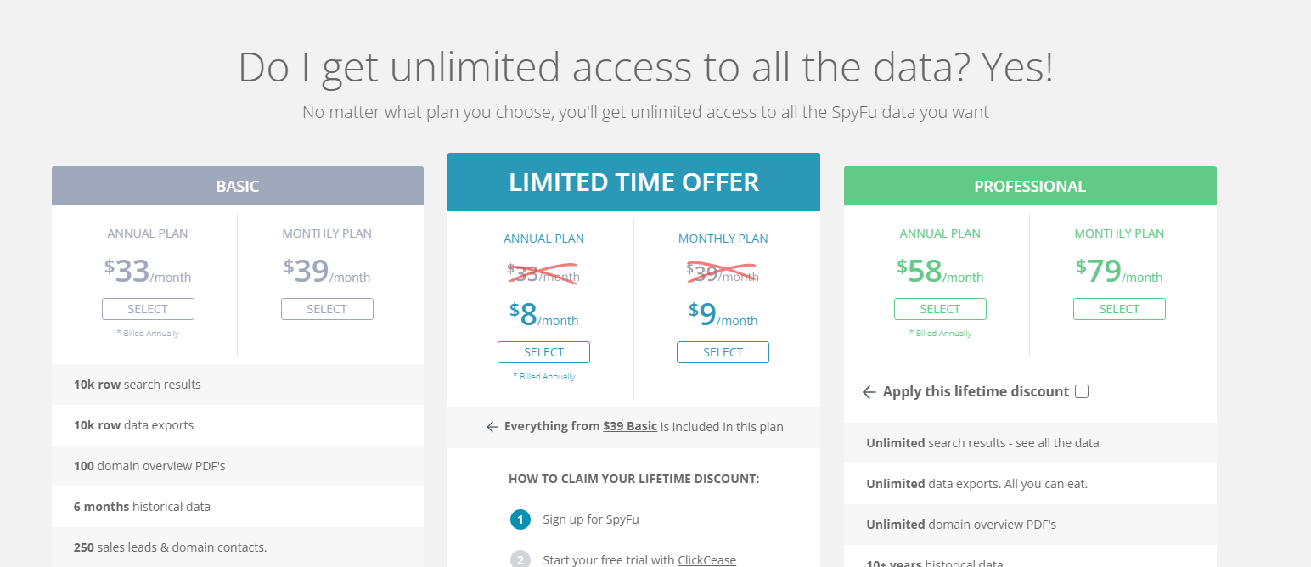Select the limited offer $8 annual plan
This screenshot has width=1311, height=567.
(543, 352)
